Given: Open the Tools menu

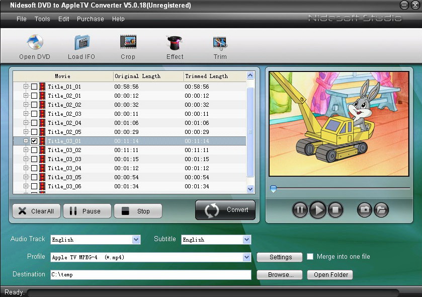Looking at the screenshot, I should 42,19.
